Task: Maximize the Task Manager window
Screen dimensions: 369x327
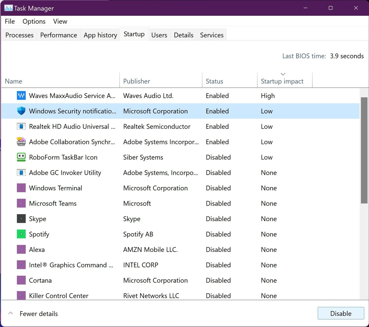Action: (x=331, y=8)
